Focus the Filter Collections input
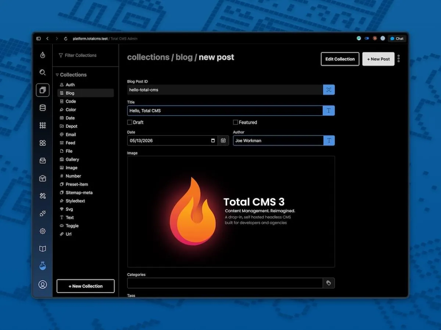The width and height of the screenshot is (441, 330). [x=86, y=55]
